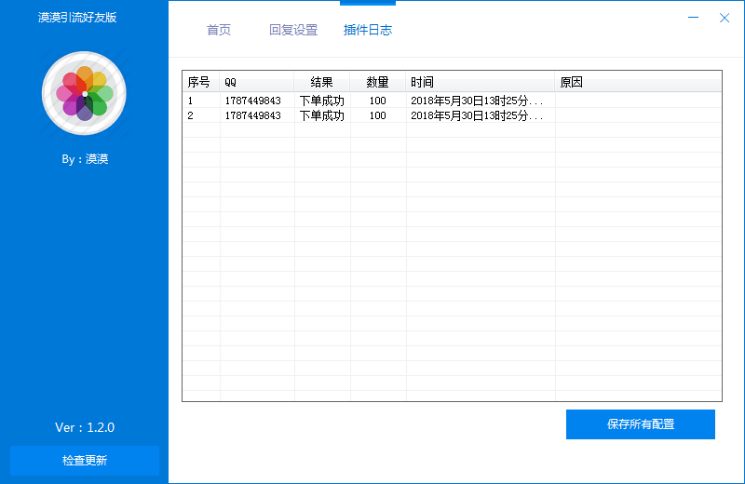Screen dimensions: 745x484
Task: Click the colorful flower avatar logo
Action: coord(84,93)
